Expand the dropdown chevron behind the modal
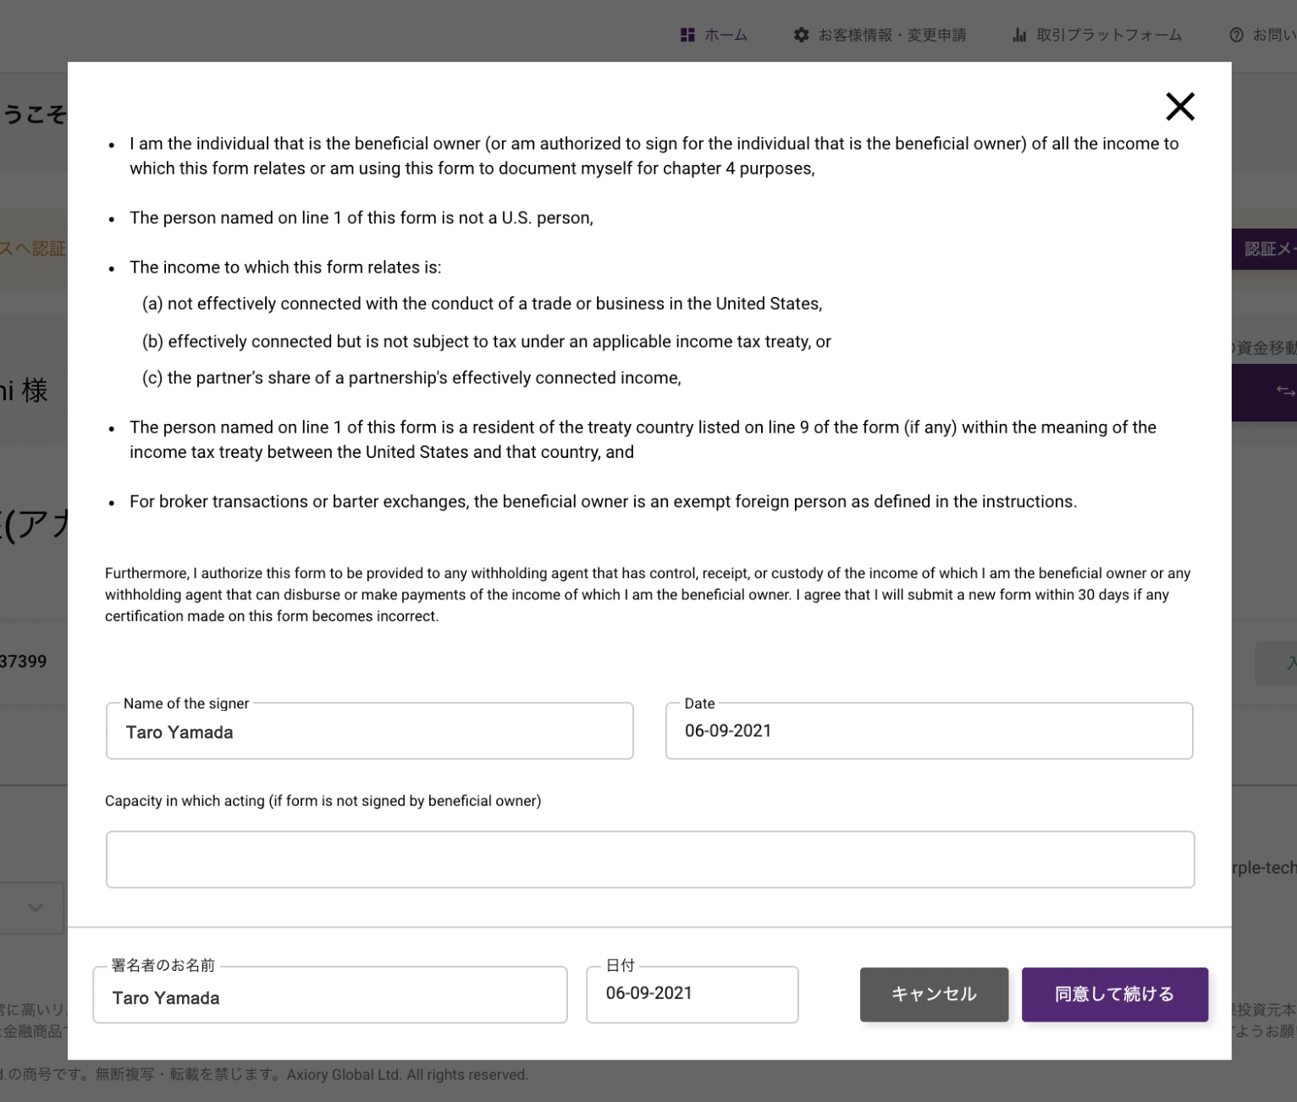This screenshot has height=1102, width=1297. 35,907
